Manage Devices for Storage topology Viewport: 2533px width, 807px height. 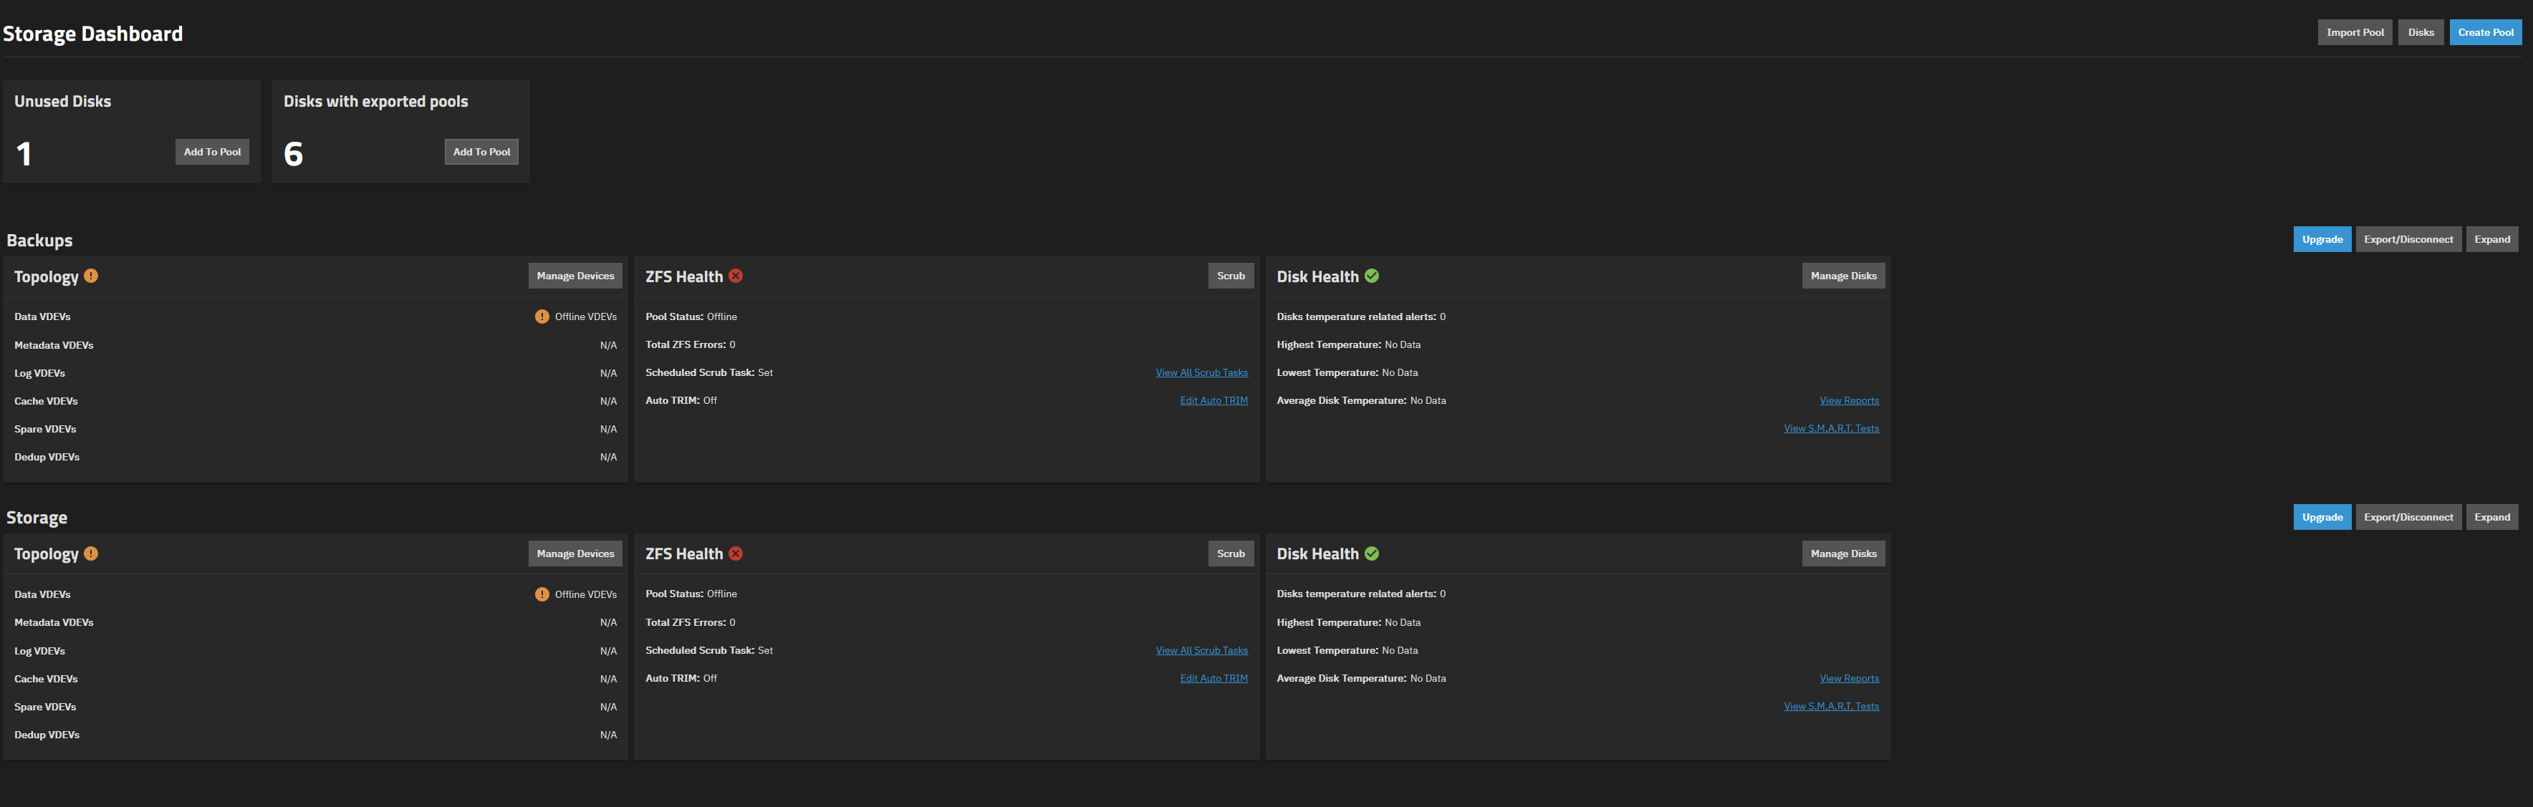coord(575,554)
